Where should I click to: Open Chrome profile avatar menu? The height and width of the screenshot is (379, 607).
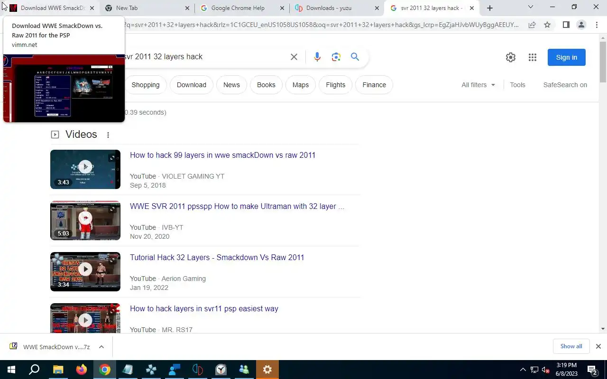(581, 25)
